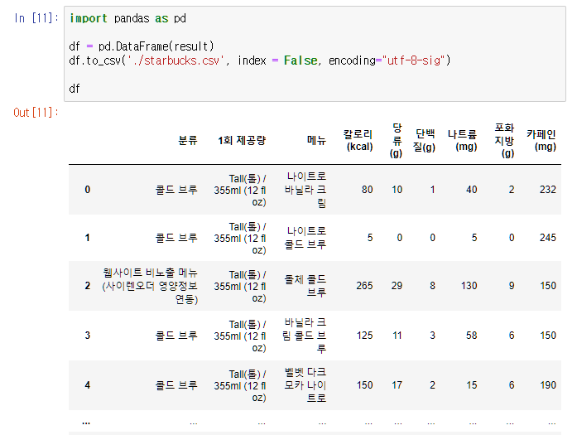Select row index 1
Image resolution: width=577 pixels, height=435 pixels.
coord(87,238)
